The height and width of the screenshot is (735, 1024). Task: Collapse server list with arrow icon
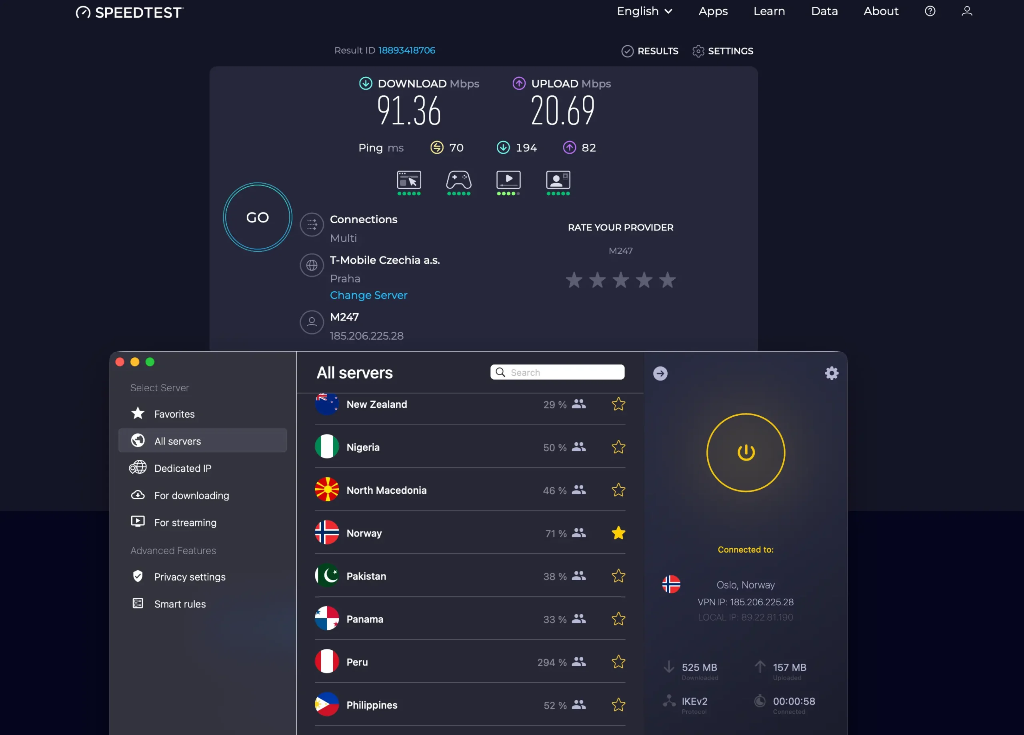[660, 373]
